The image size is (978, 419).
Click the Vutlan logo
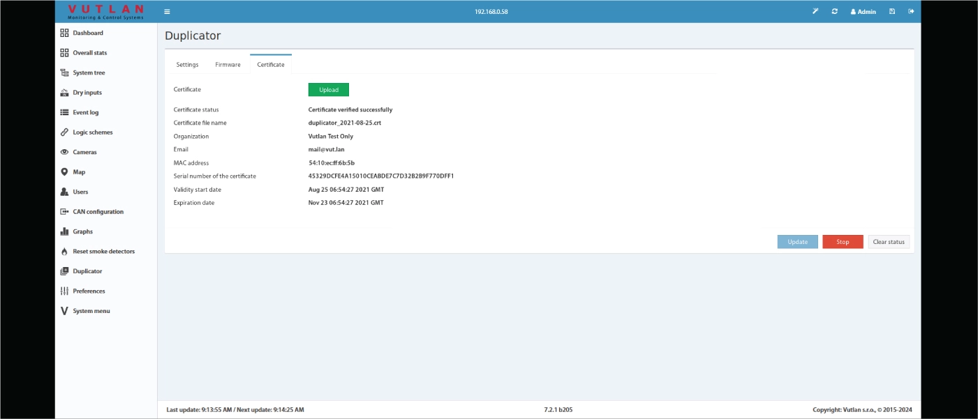click(106, 11)
